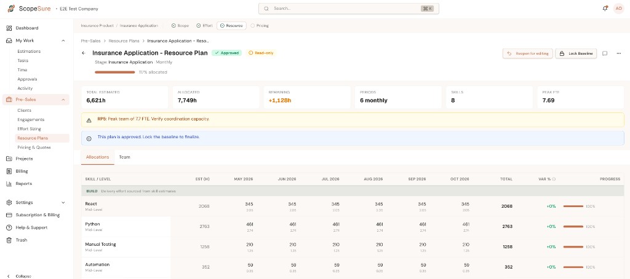630x279 pixels.
Task: Click the Approved status badge
Action: pyautogui.click(x=227, y=53)
